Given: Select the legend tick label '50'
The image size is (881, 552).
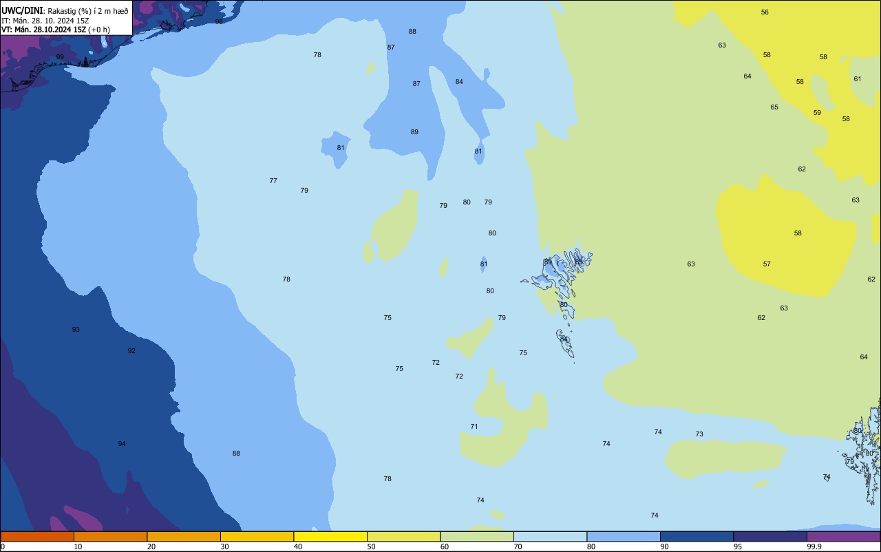Looking at the screenshot, I should 371,546.
